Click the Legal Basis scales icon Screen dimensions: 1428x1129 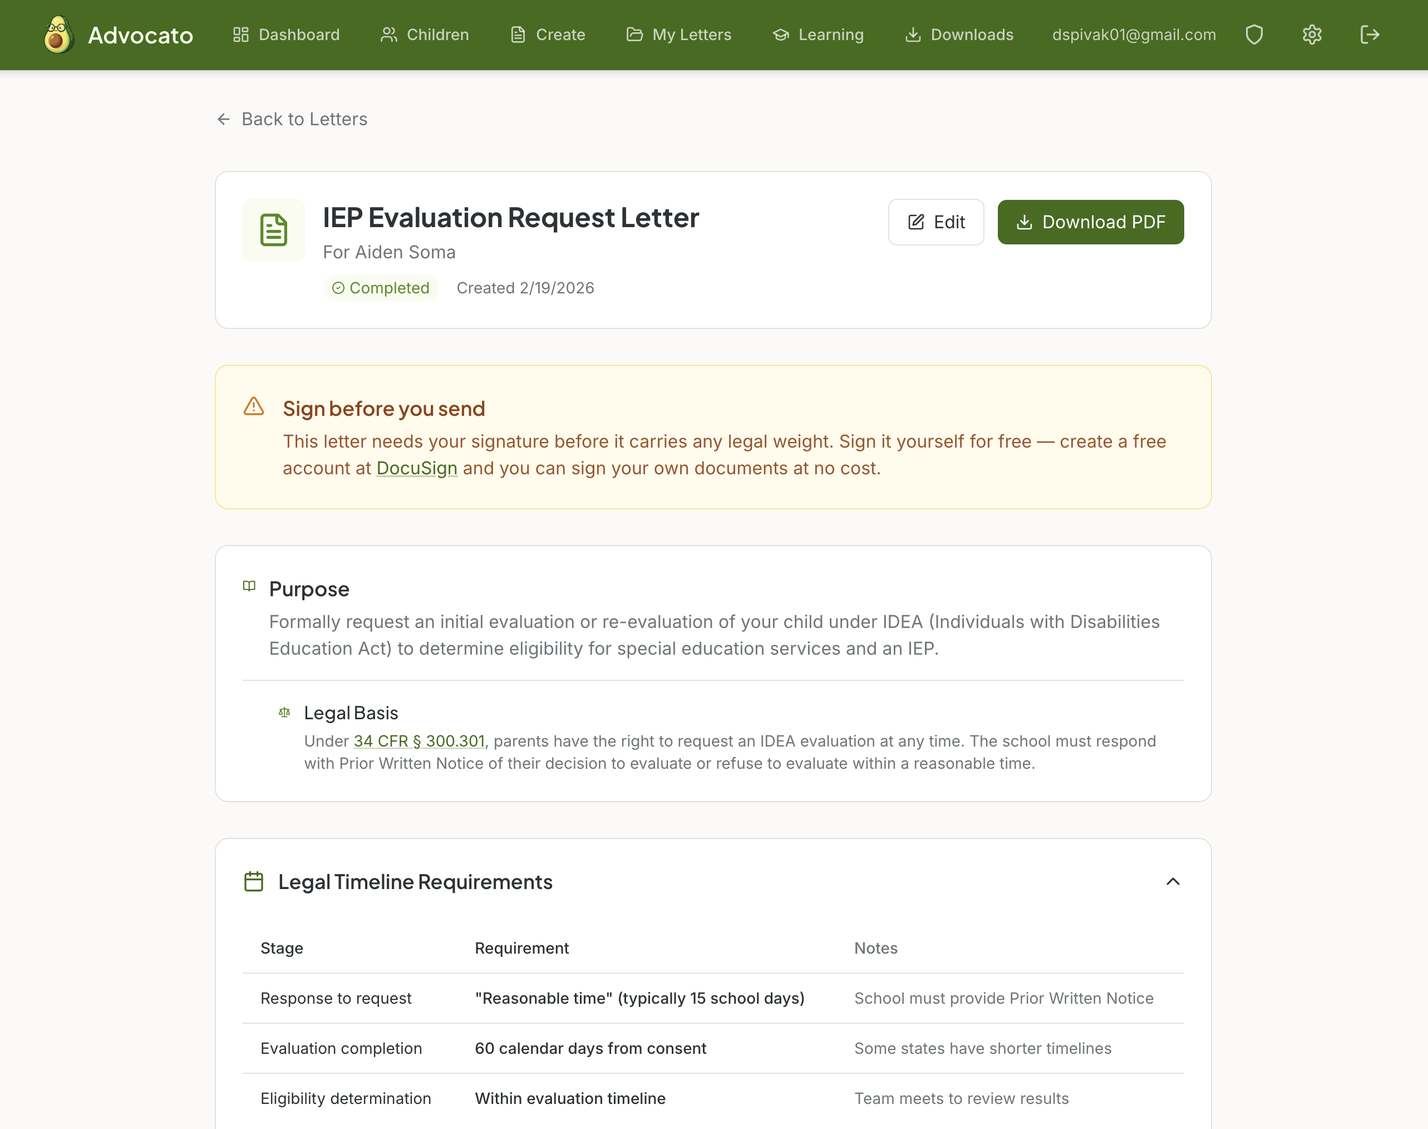pyautogui.click(x=284, y=712)
